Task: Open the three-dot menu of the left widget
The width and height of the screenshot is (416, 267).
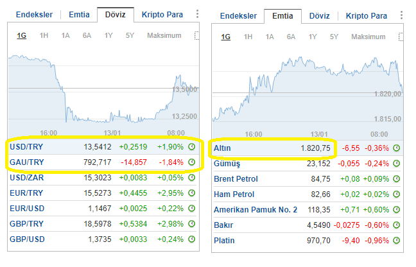Action: 196,14
